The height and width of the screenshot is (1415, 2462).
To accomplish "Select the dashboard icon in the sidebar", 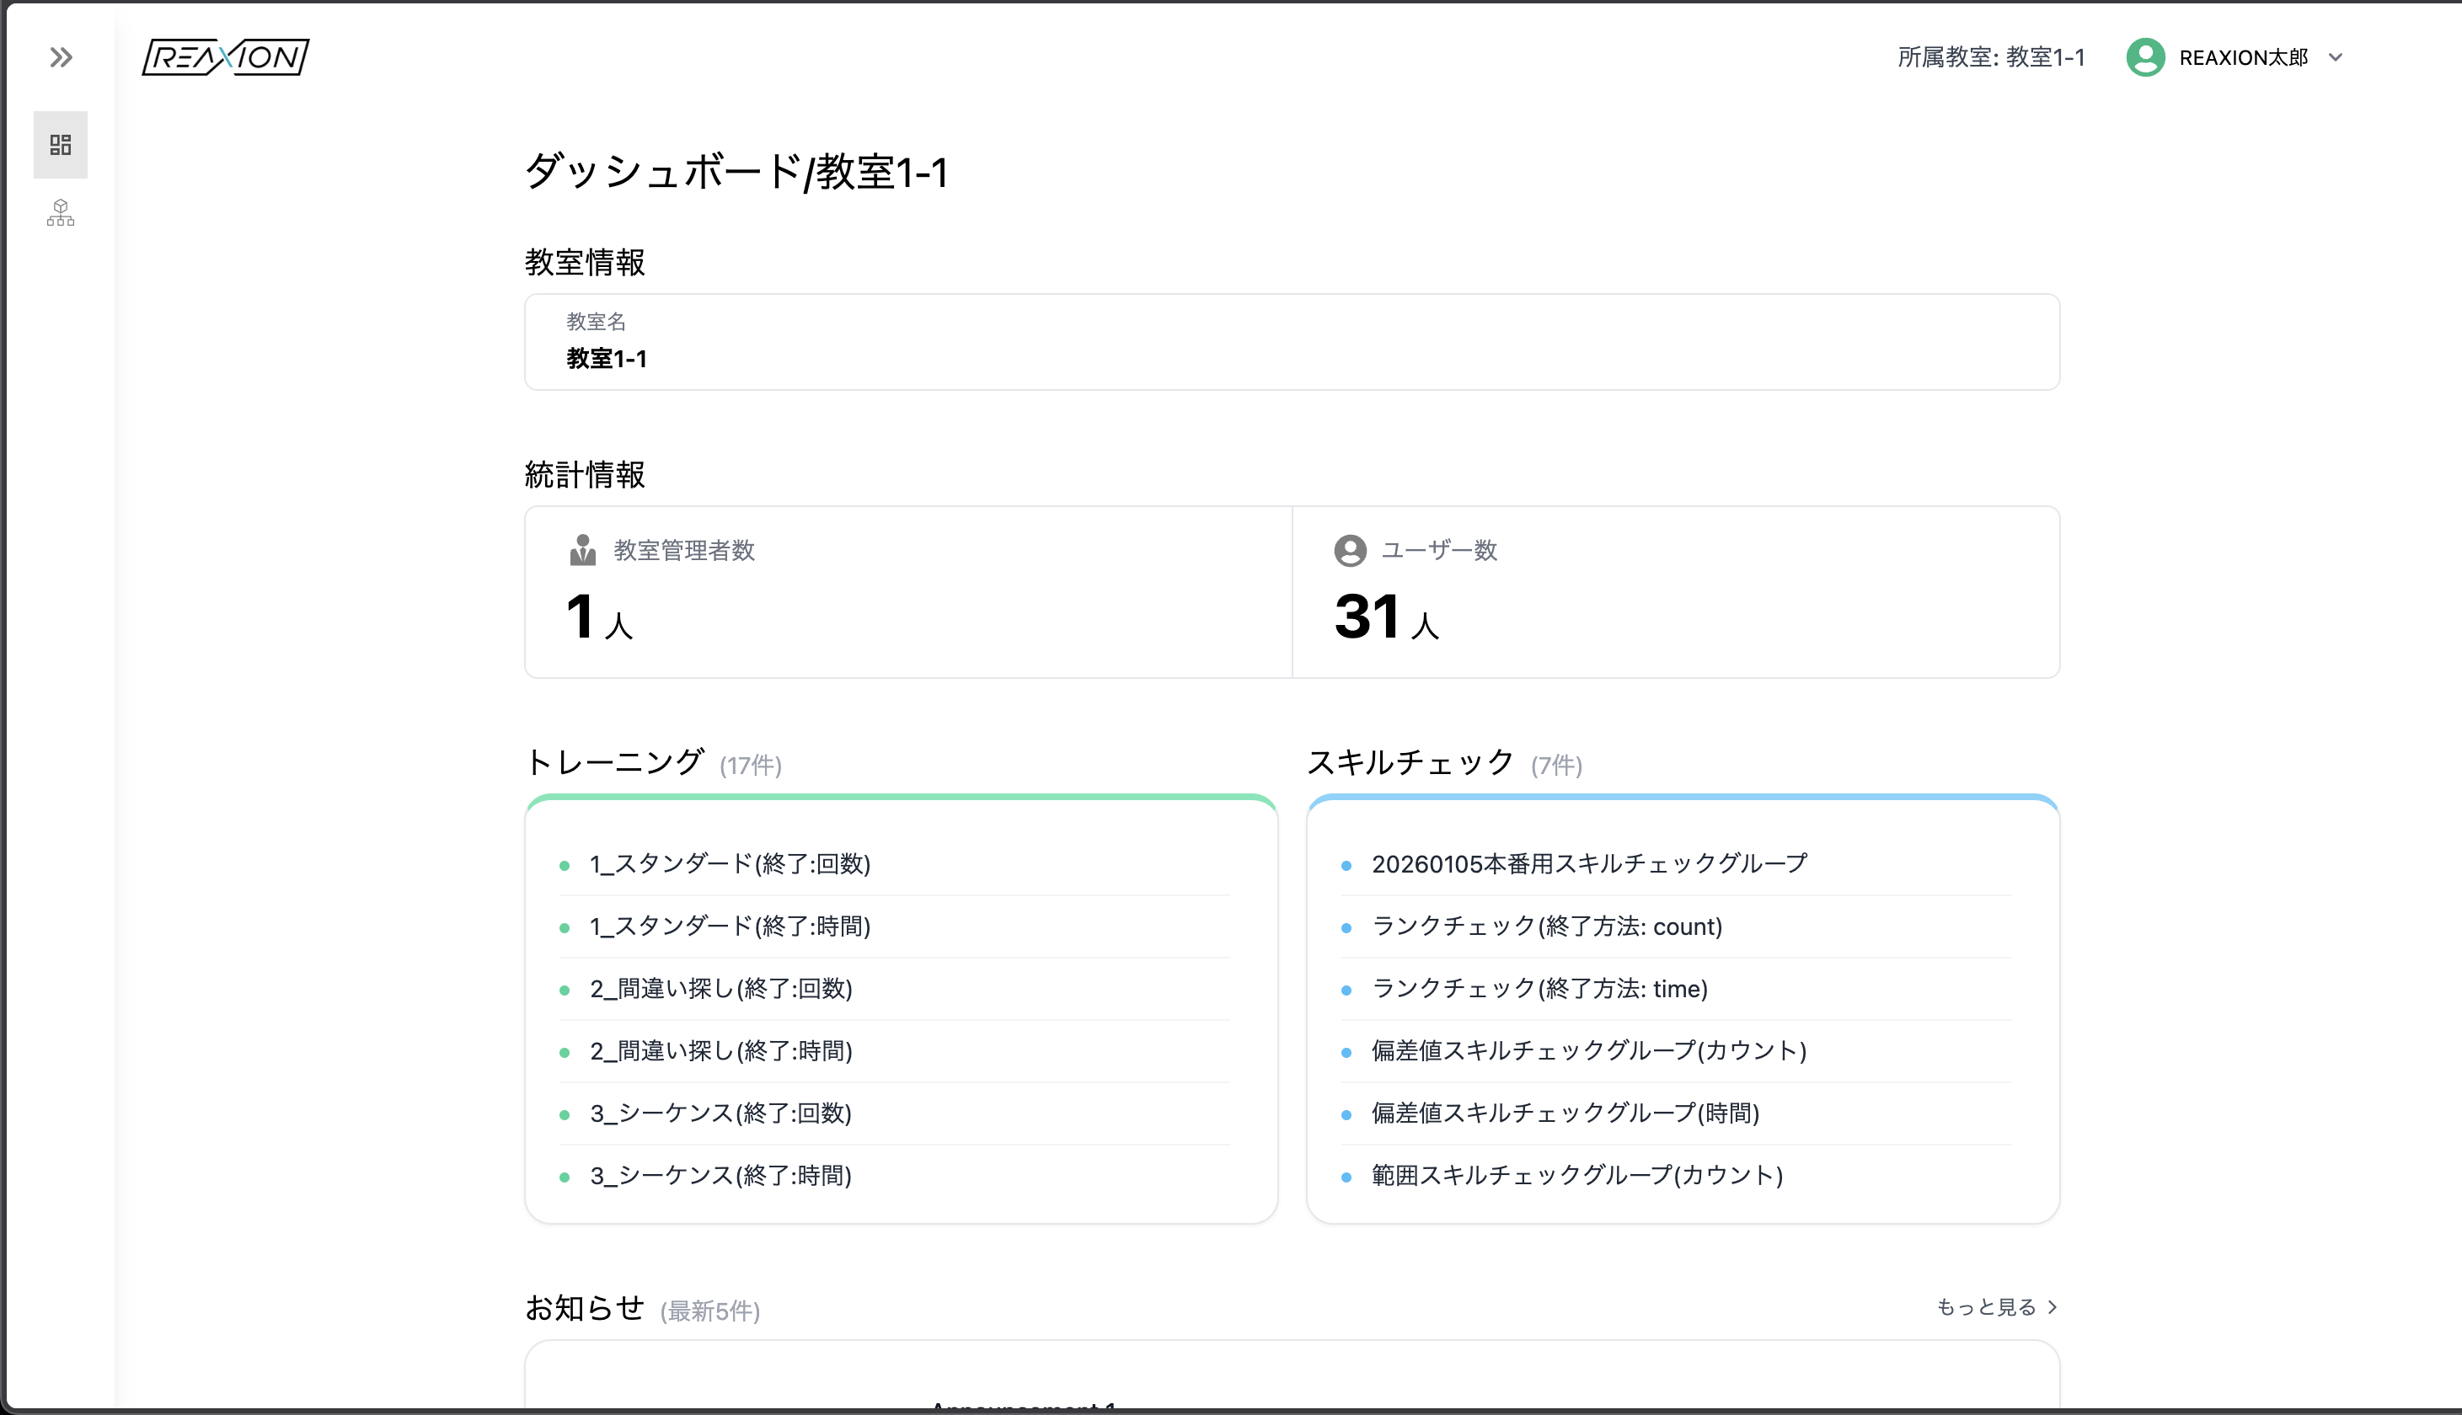I will click(61, 144).
